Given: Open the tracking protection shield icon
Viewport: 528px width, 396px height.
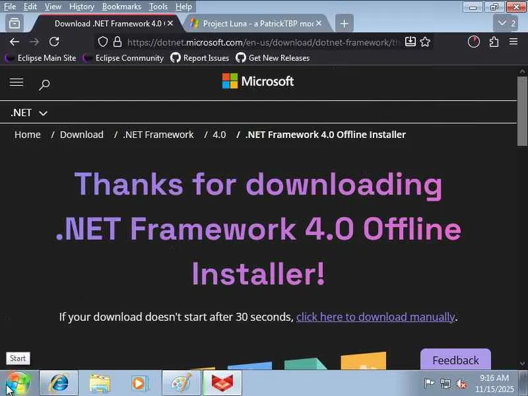Looking at the screenshot, I should point(103,42).
